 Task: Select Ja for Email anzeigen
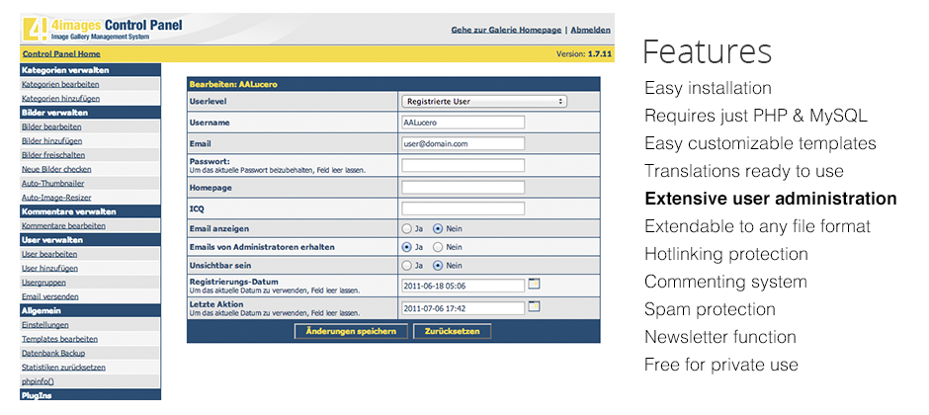pyautogui.click(x=406, y=228)
